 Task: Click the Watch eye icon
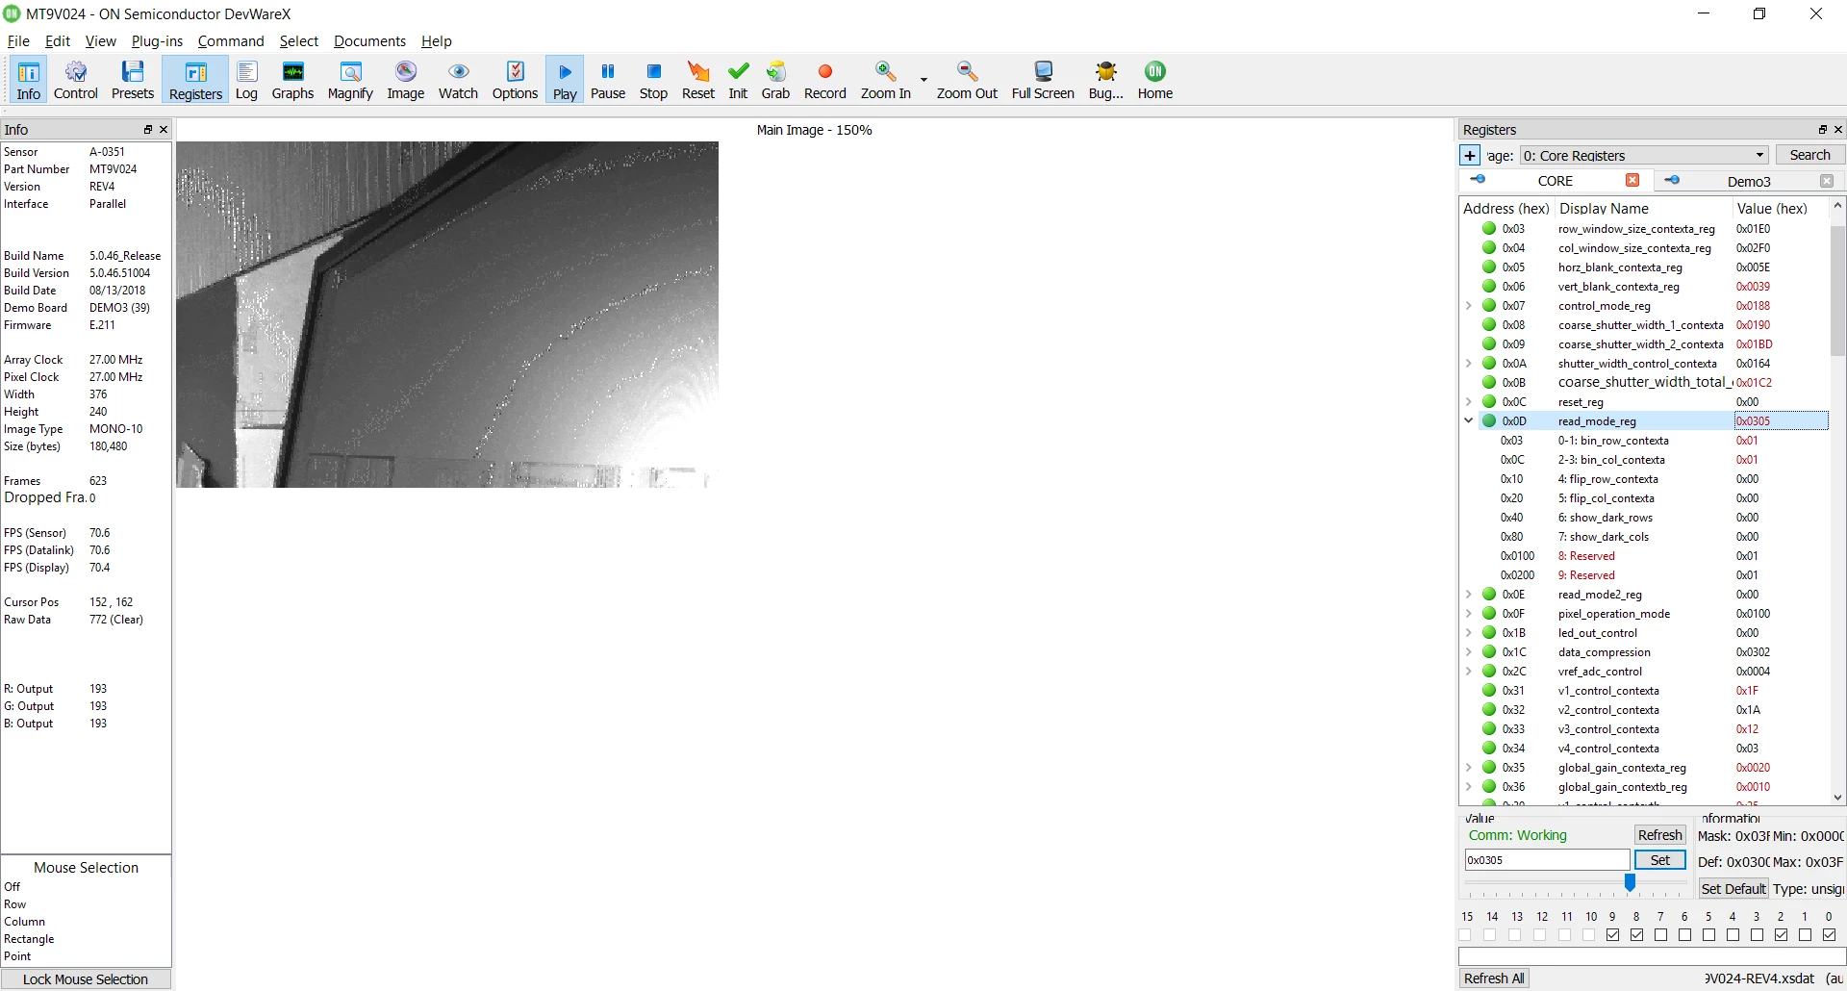458,80
